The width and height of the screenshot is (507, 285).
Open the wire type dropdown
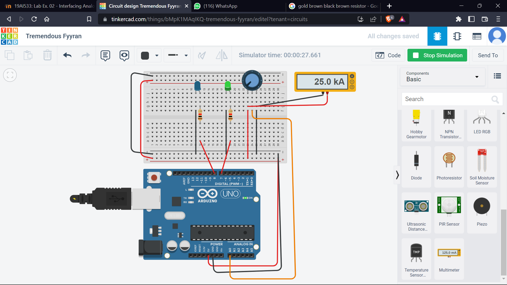coord(177,55)
